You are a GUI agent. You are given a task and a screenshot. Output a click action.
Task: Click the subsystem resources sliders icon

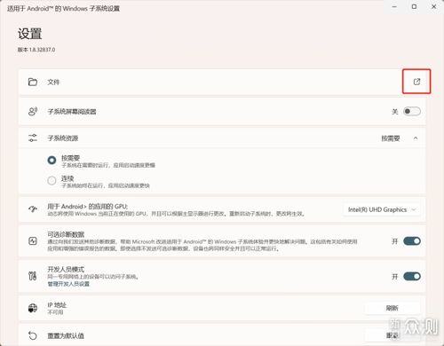[33, 138]
